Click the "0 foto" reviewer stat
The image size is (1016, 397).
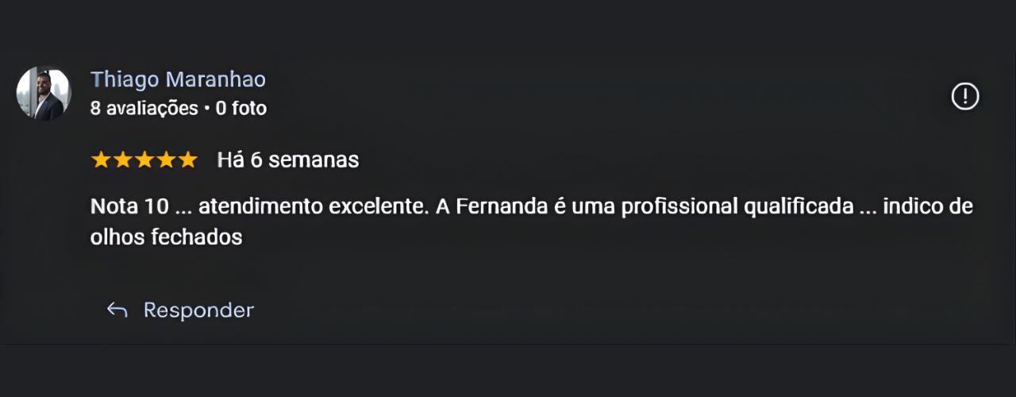(241, 108)
